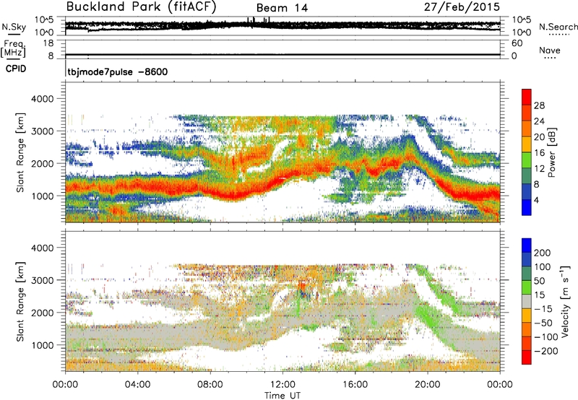The width and height of the screenshot is (578, 400).
Task: Click the "3000" tick in the velocity panel
Action: tap(42, 280)
